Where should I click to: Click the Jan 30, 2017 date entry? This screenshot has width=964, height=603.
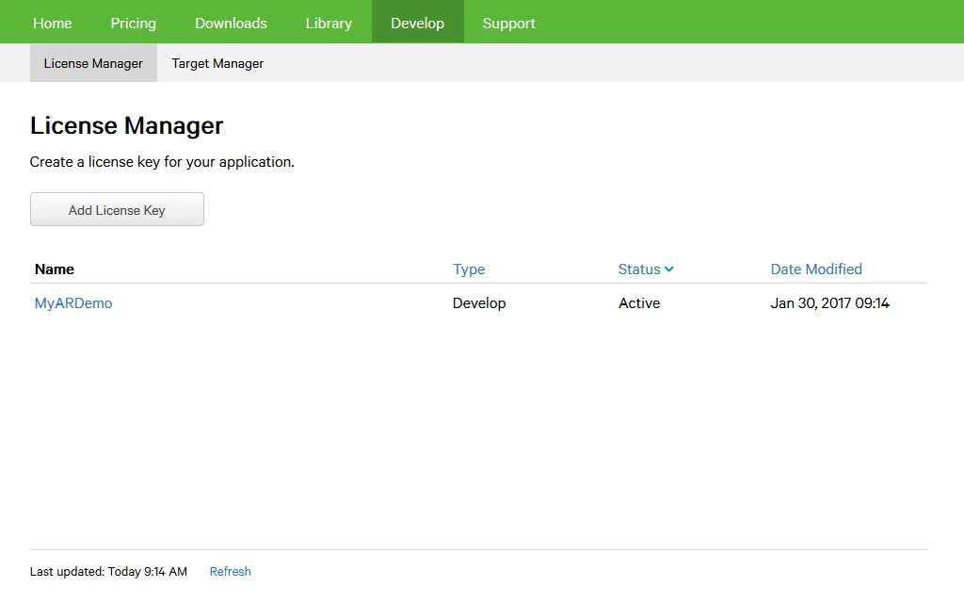pyautogui.click(x=829, y=302)
